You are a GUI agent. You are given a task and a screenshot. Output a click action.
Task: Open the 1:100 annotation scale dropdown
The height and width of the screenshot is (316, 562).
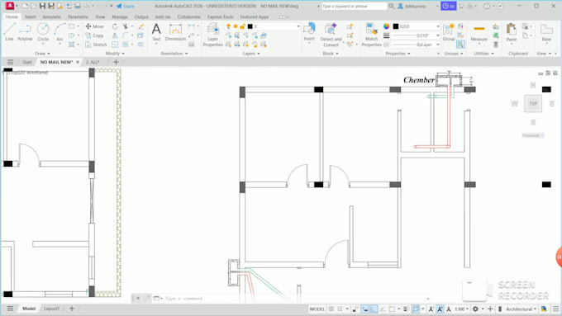(x=462, y=309)
